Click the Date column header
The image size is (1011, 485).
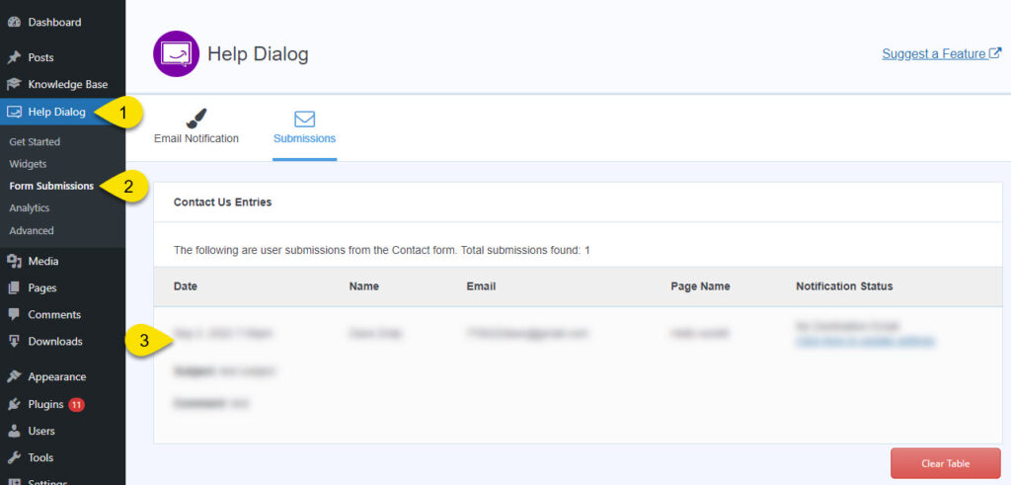pos(186,286)
